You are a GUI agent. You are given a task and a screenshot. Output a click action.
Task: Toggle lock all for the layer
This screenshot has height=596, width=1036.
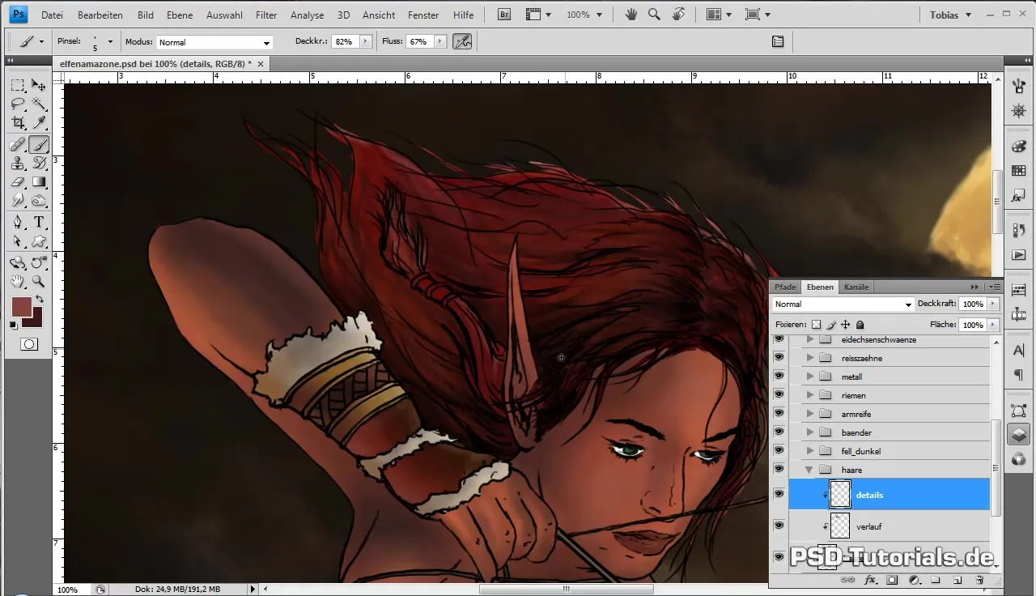pos(860,324)
